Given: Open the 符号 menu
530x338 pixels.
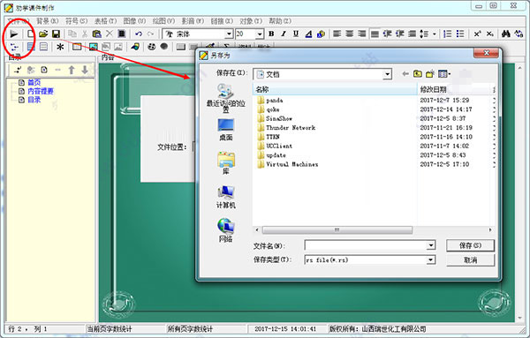Looking at the screenshot, I should 76,21.
